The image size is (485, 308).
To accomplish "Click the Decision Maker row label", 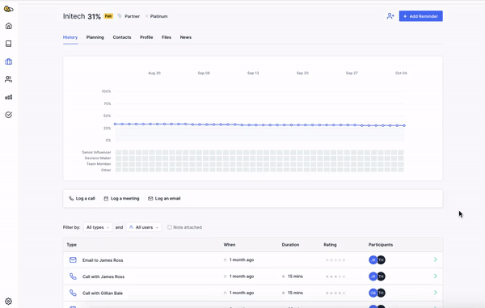I will coord(98,158).
